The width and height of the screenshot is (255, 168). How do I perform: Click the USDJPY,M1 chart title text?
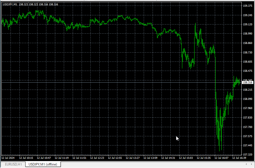pos(10,4)
